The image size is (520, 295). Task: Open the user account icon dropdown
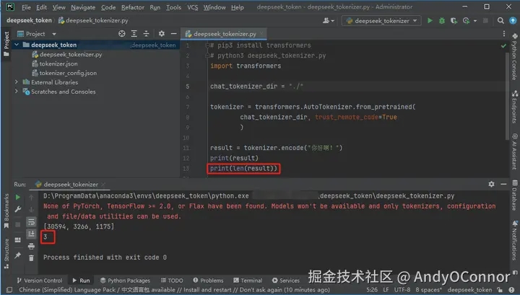point(328,20)
